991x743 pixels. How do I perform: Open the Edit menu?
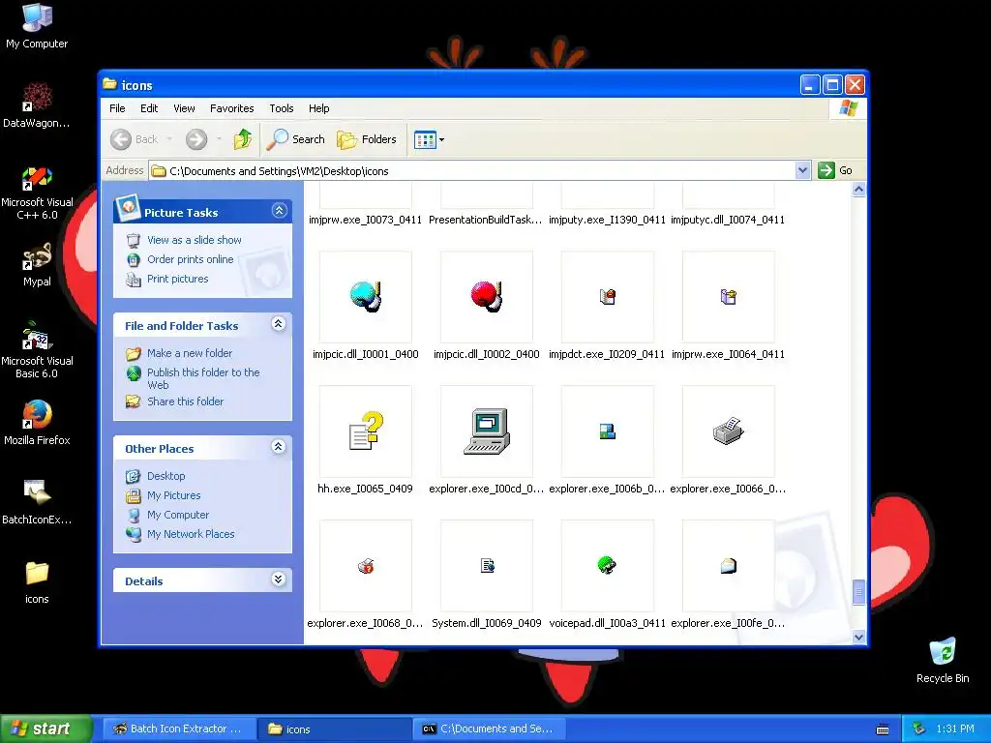(149, 108)
